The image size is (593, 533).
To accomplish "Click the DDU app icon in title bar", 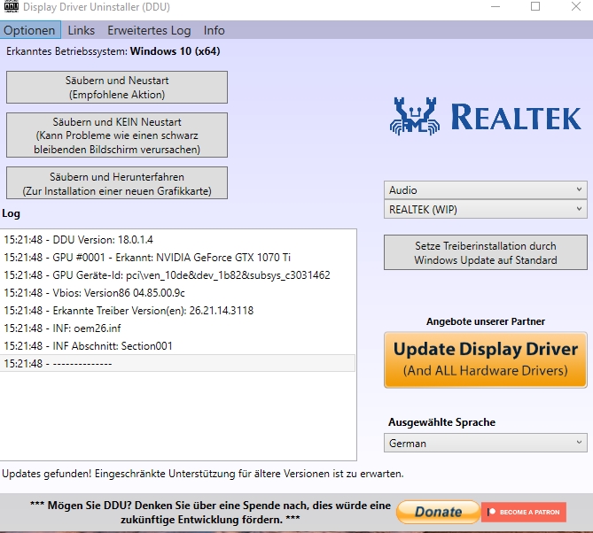I will 12,7.
